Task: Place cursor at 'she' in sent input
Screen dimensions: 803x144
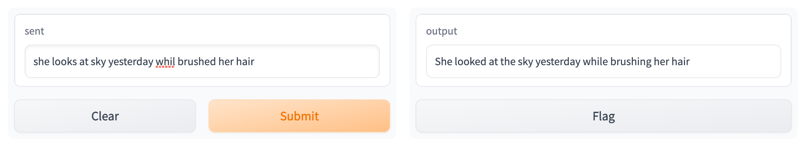Action: (41, 62)
